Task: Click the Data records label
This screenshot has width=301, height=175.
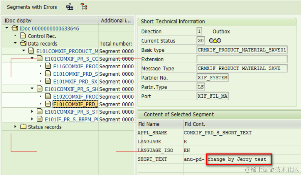Action: click(42, 44)
